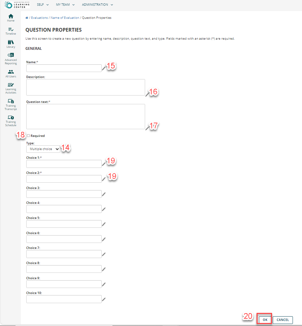
Task: Click pencil icon beside Choice 3 field
Action: click(104, 194)
